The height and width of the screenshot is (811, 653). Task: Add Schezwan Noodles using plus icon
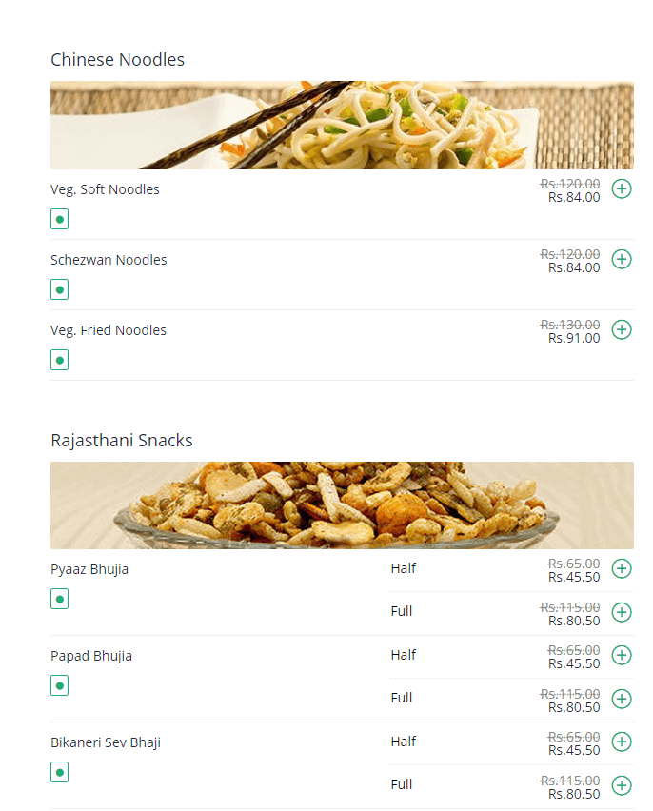[x=622, y=259]
